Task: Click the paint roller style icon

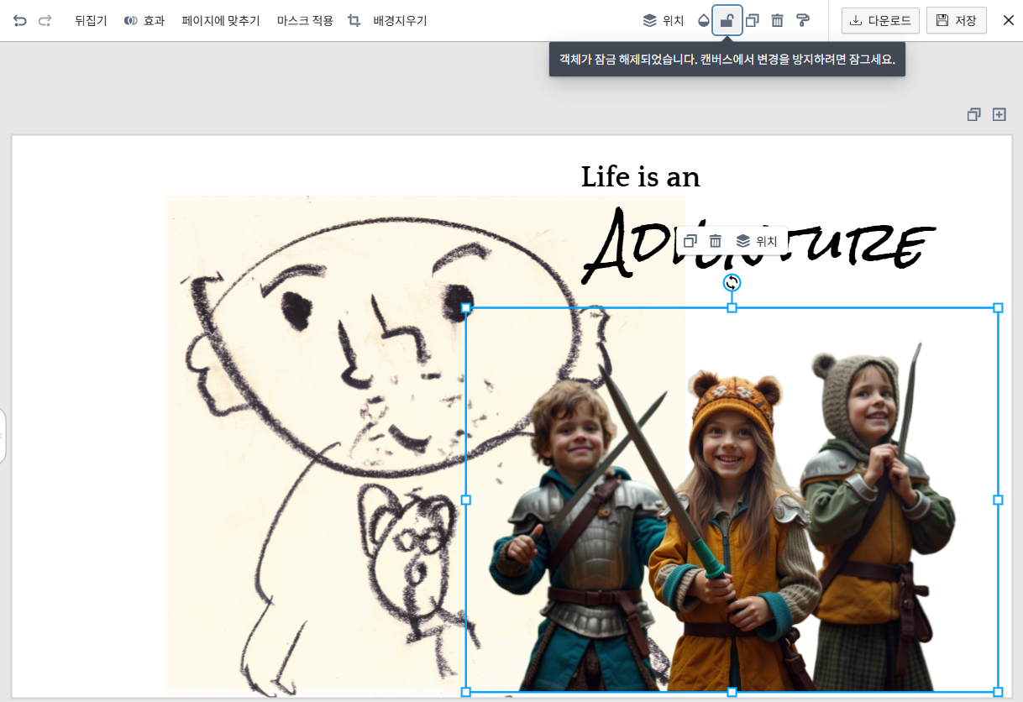Action: (803, 20)
